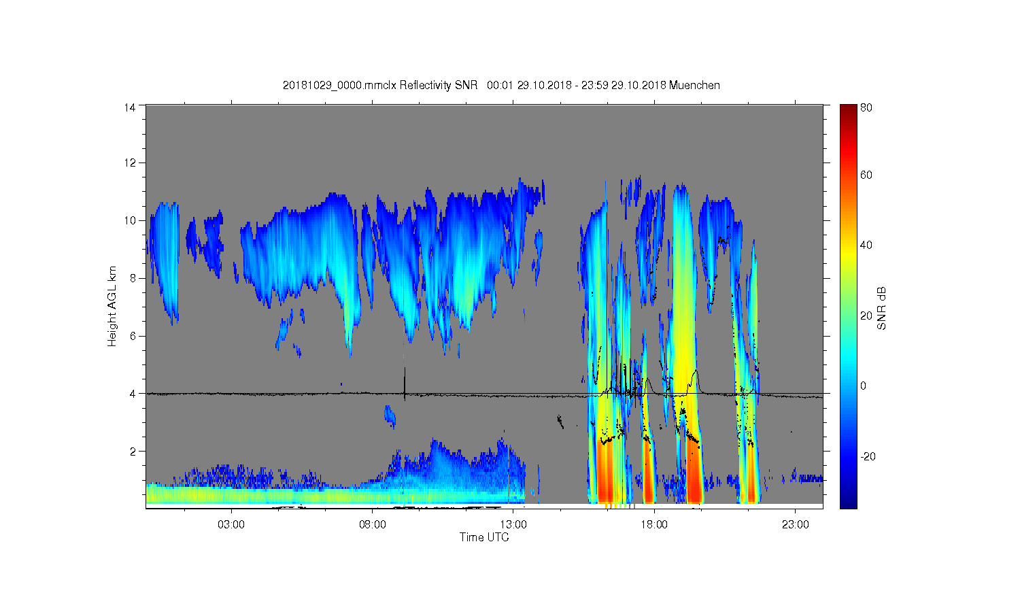Click the height tick label '12'
The width and height of the screenshot is (1020, 612).
130,163
